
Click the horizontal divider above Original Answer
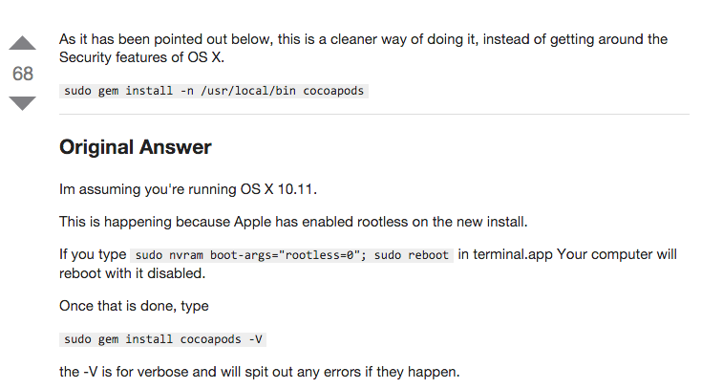pos(373,115)
